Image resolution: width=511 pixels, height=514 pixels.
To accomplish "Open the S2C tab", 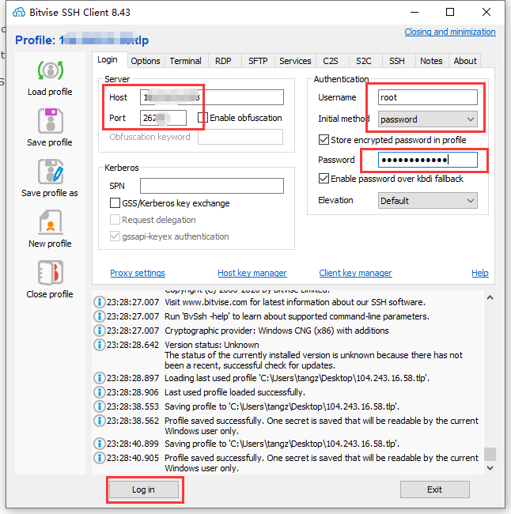I will (x=364, y=61).
